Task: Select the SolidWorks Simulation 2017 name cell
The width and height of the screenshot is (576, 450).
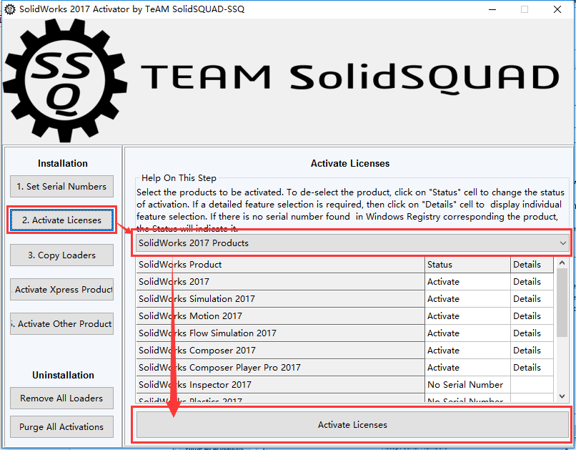Action: [280, 299]
